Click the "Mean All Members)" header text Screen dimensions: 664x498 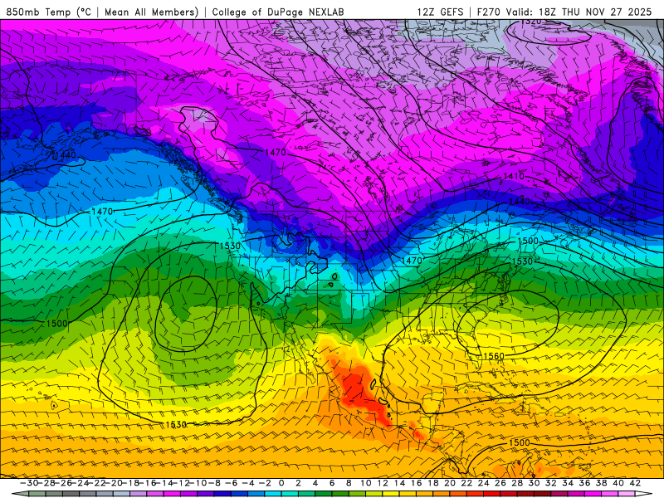click(x=152, y=12)
